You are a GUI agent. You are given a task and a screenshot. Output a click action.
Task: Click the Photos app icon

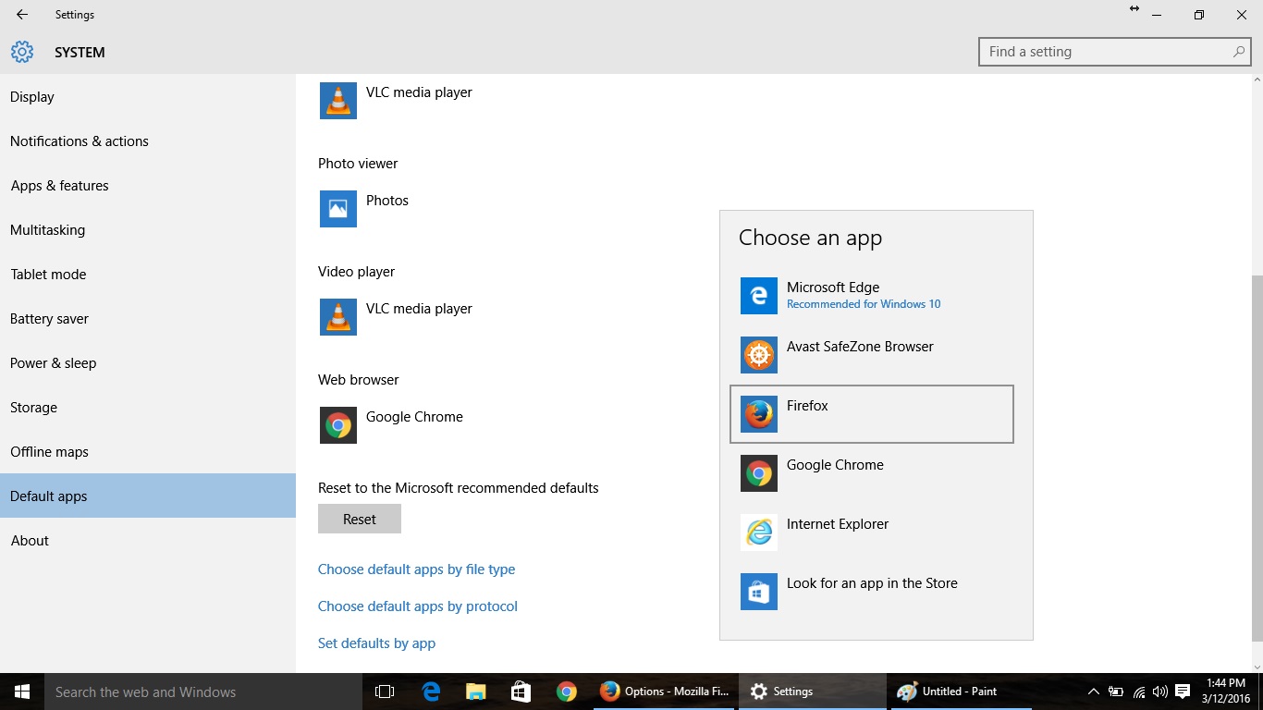[x=338, y=209]
